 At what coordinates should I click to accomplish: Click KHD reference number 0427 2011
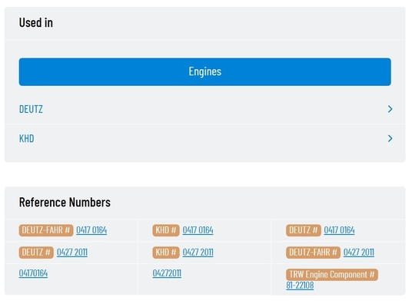click(198, 253)
